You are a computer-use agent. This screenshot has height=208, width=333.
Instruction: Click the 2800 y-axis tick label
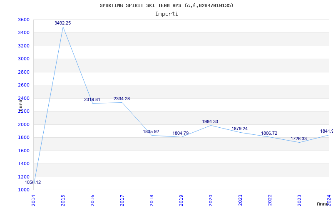pyautogui.click(x=24, y=72)
